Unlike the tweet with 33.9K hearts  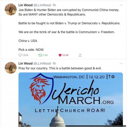[60, 55]
